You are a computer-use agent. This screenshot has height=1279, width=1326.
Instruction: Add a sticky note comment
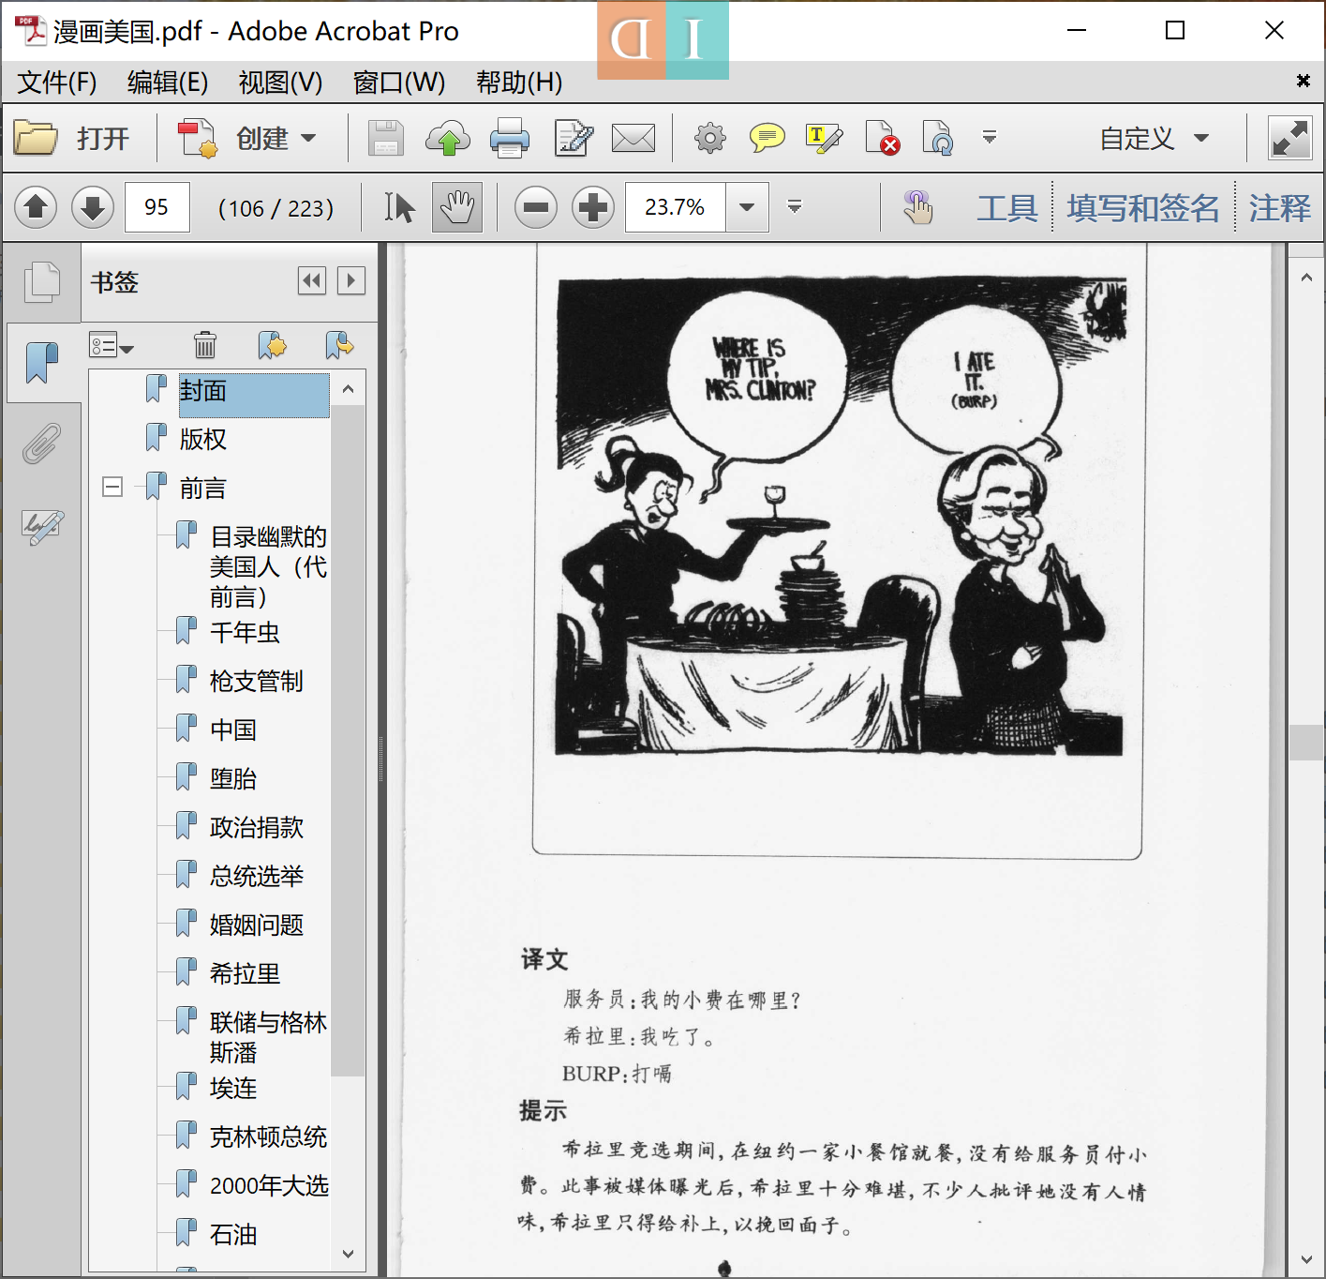click(x=767, y=139)
